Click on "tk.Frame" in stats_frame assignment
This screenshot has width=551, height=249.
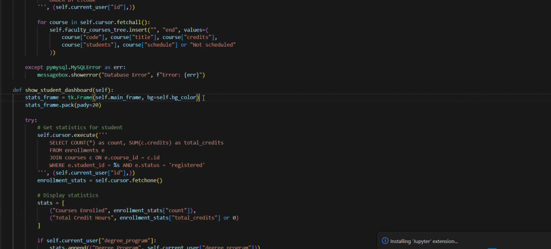pos(80,97)
